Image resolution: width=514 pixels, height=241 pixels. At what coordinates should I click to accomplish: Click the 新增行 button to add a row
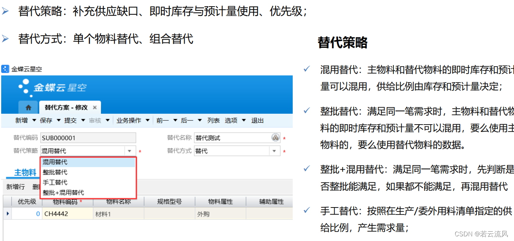15,186
